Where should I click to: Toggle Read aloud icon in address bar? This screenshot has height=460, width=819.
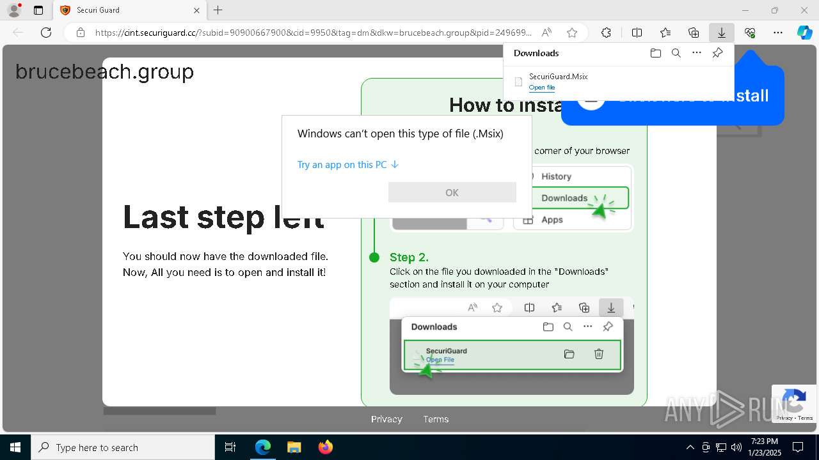coord(546,33)
